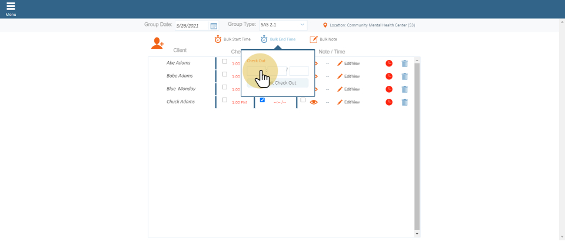The height and width of the screenshot is (241, 565).
Task: Click the red clock icon for Babe Adams
Action: pos(389,76)
